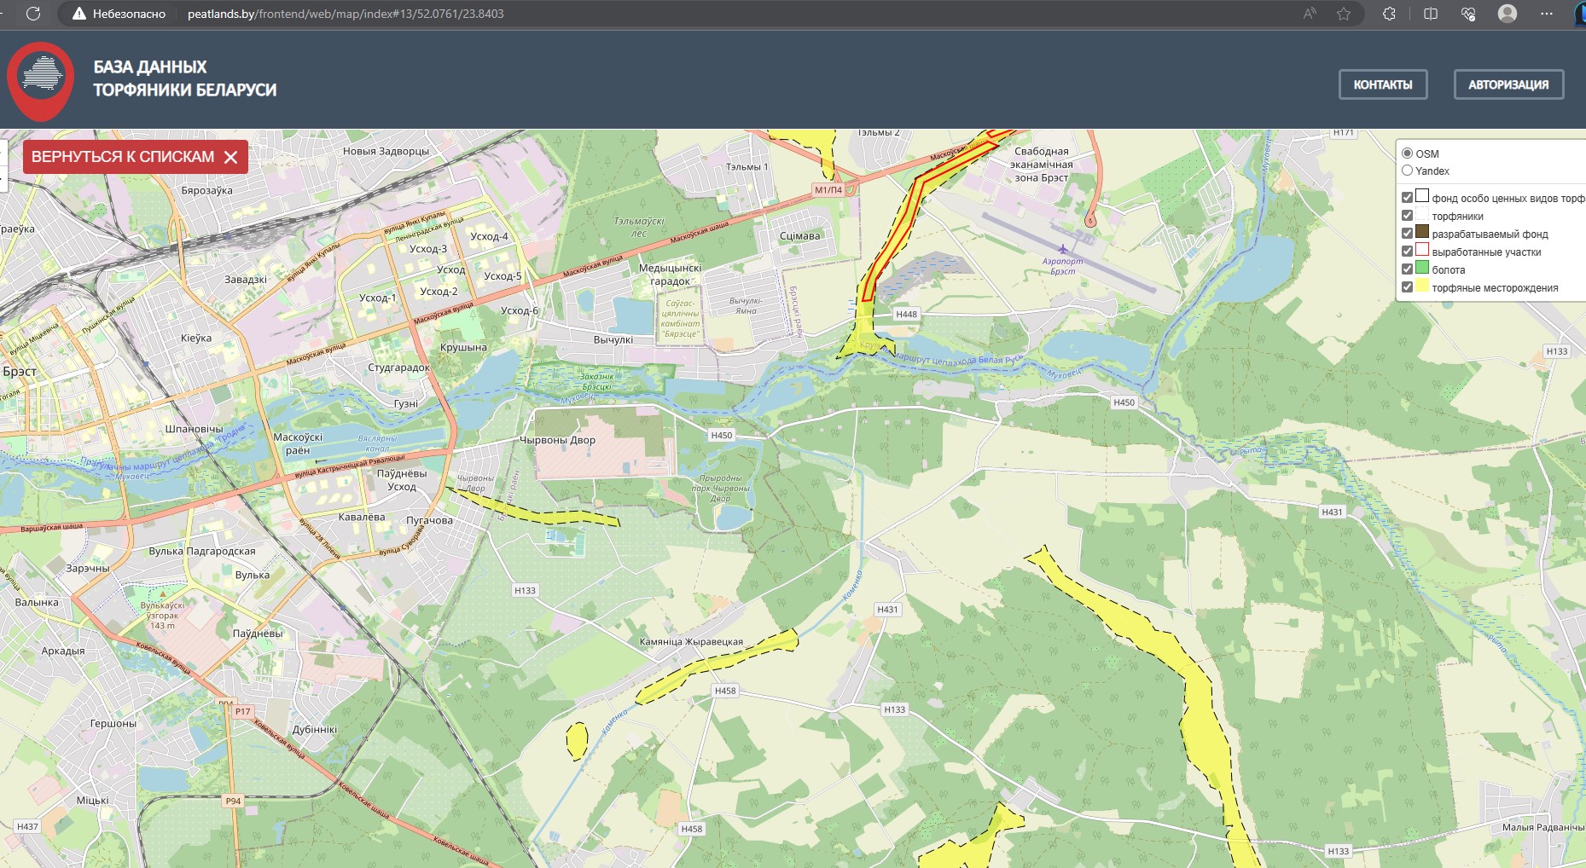The width and height of the screenshot is (1586, 868).
Task: Select the OSM base map radio button
Action: click(1407, 153)
